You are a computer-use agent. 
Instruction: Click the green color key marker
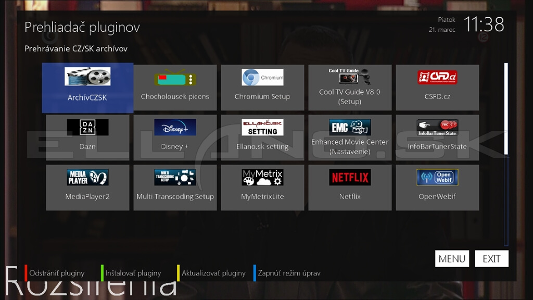102,273
